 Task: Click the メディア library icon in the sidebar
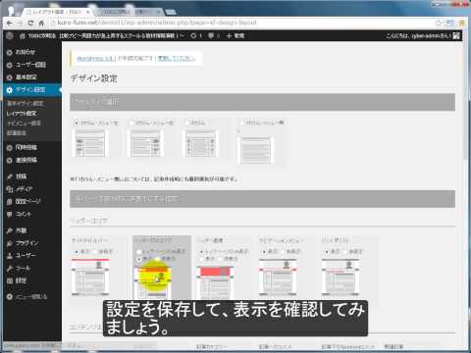[10, 189]
